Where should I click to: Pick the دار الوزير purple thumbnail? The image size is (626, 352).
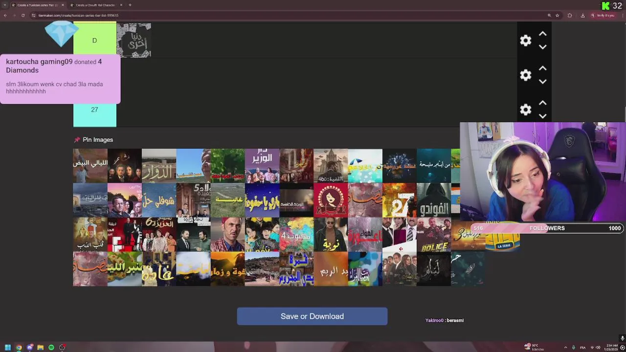pos(262,166)
